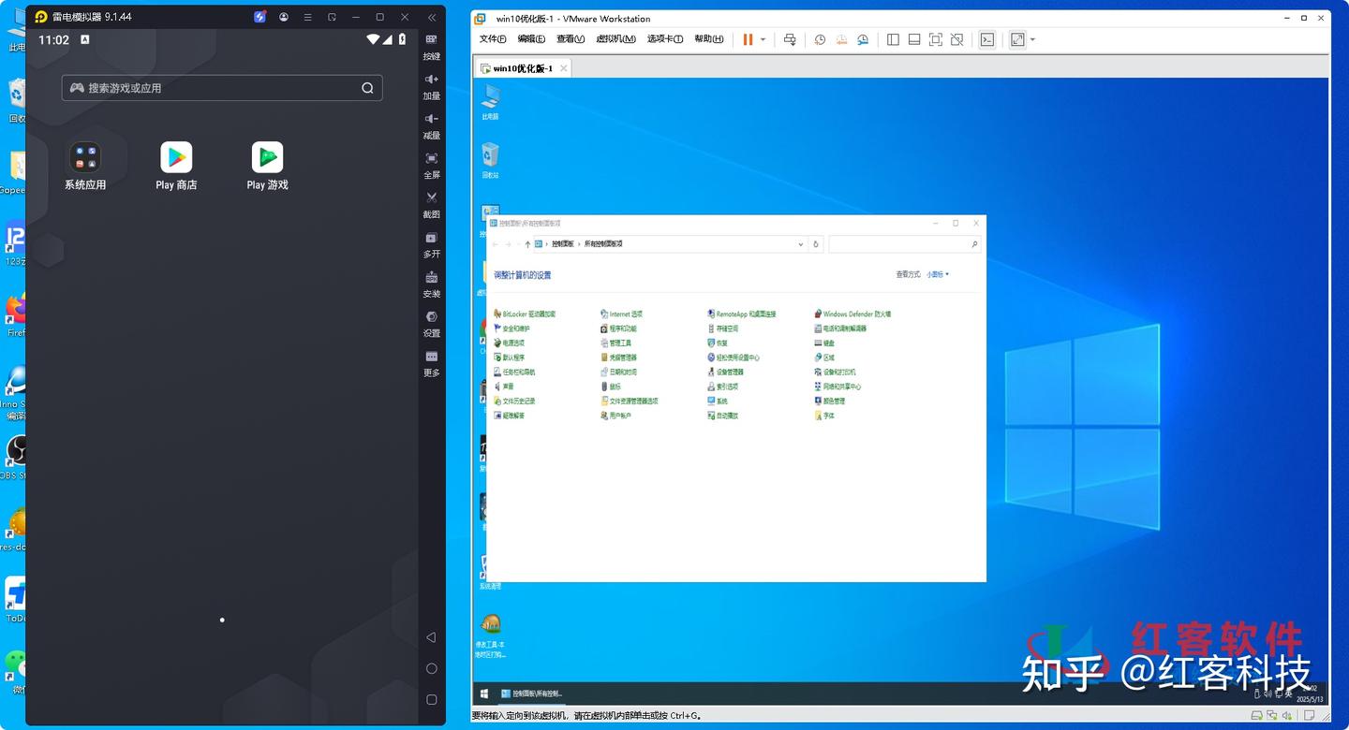This screenshot has width=1349, height=730.
Task: Toggle VMware Unity mode icon
Action: (956, 39)
